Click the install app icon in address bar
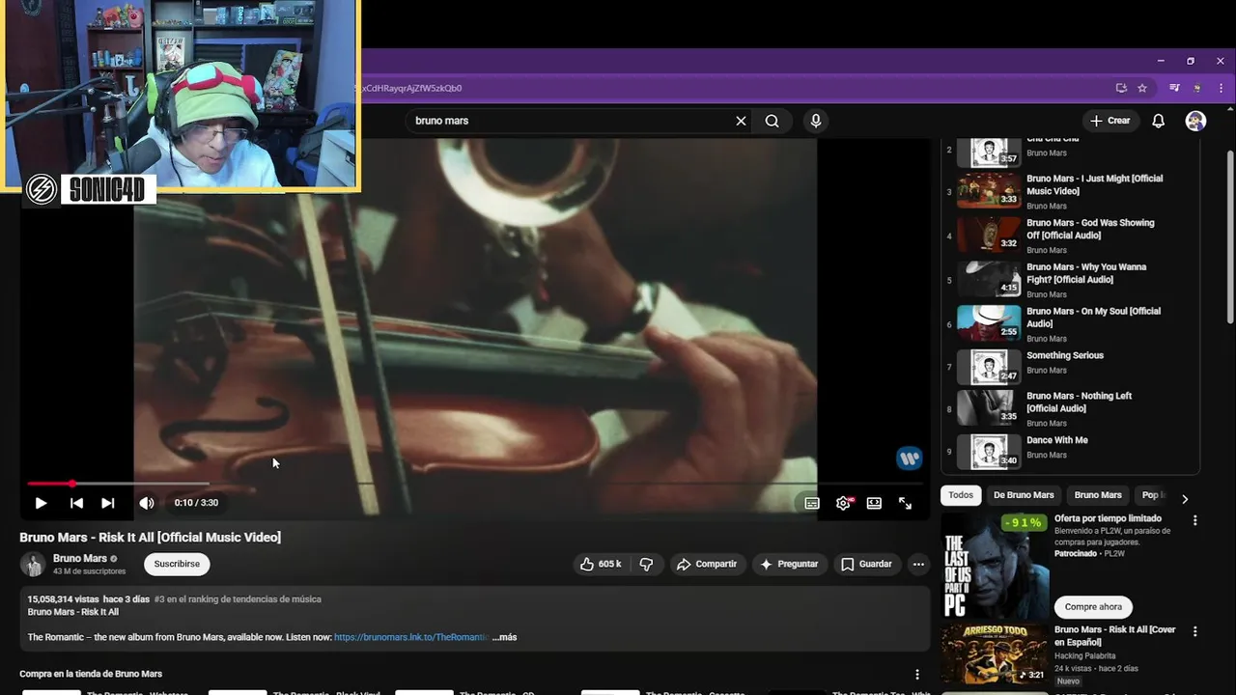Image resolution: width=1236 pixels, height=695 pixels. coord(1121,88)
